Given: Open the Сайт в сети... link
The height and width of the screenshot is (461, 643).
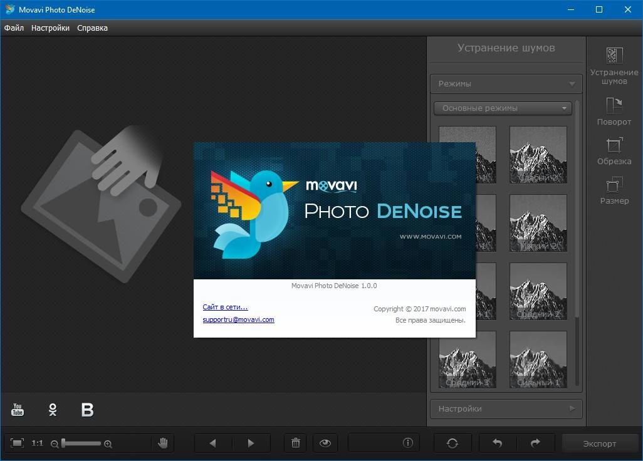Looking at the screenshot, I should point(225,307).
